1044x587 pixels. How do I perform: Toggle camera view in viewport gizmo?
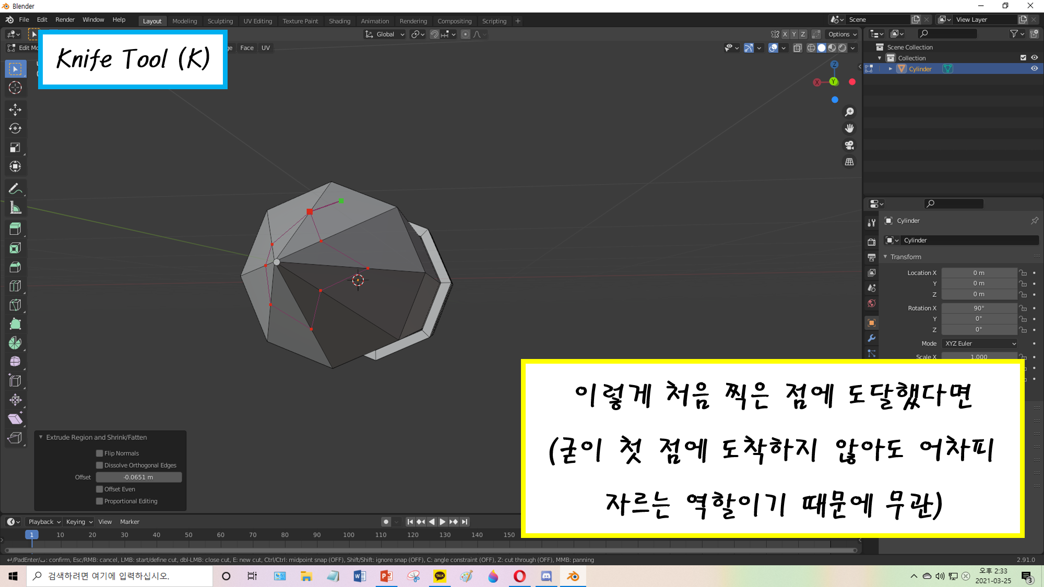click(x=849, y=145)
